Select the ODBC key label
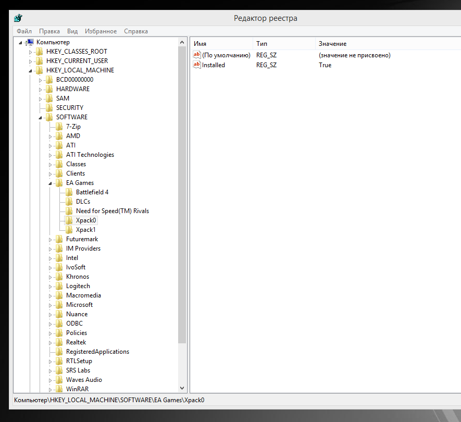The height and width of the screenshot is (422, 461). click(74, 324)
